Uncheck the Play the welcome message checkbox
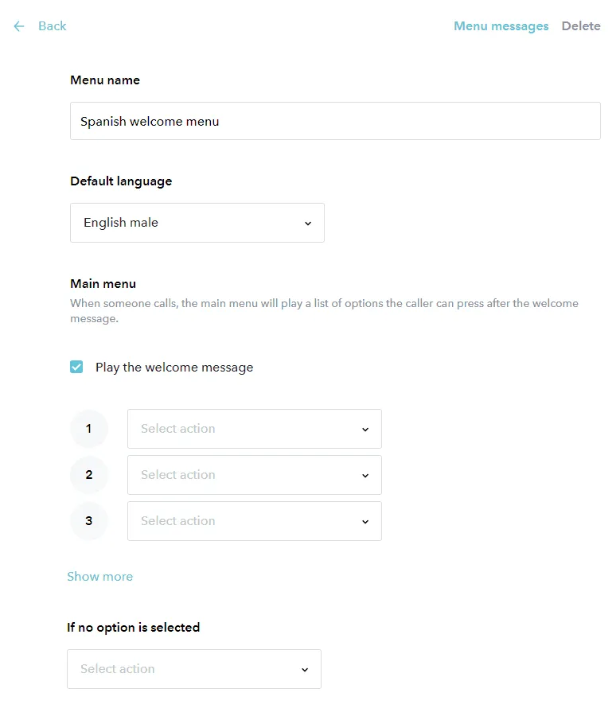This screenshot has height=716, width=616. click(x=76, y=367)
